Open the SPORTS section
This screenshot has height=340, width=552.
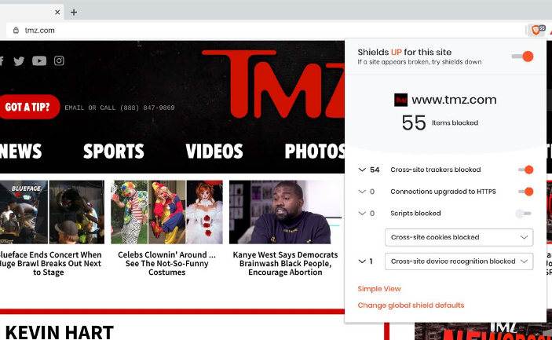[114, 152]
